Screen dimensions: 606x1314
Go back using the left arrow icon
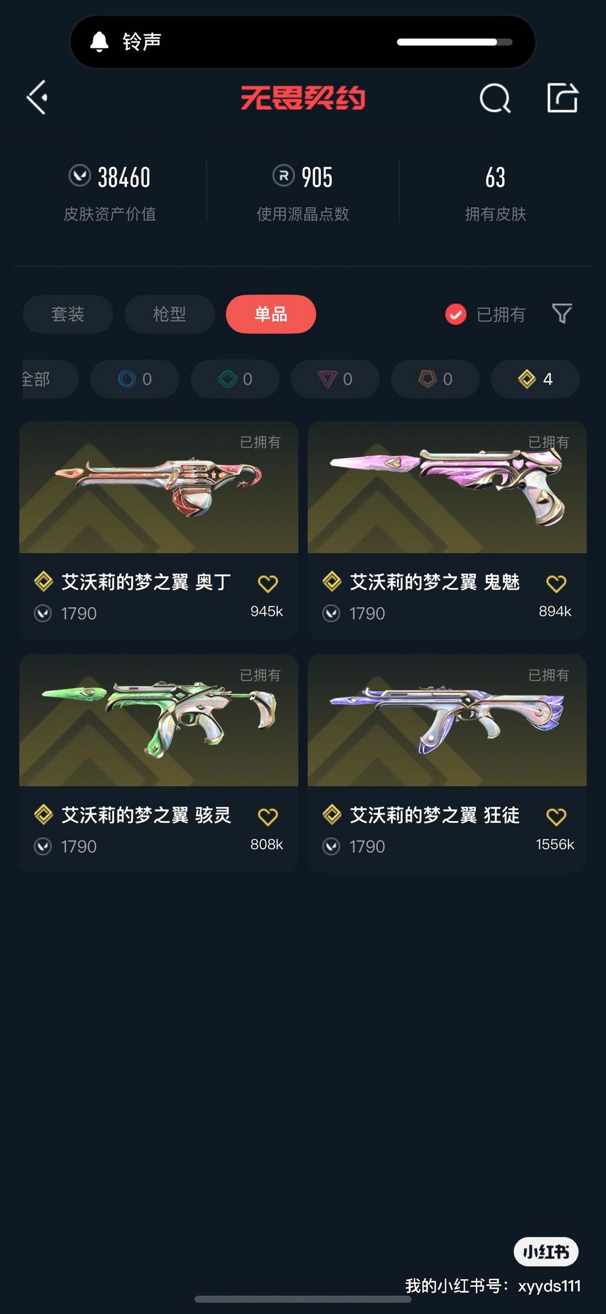37,98
